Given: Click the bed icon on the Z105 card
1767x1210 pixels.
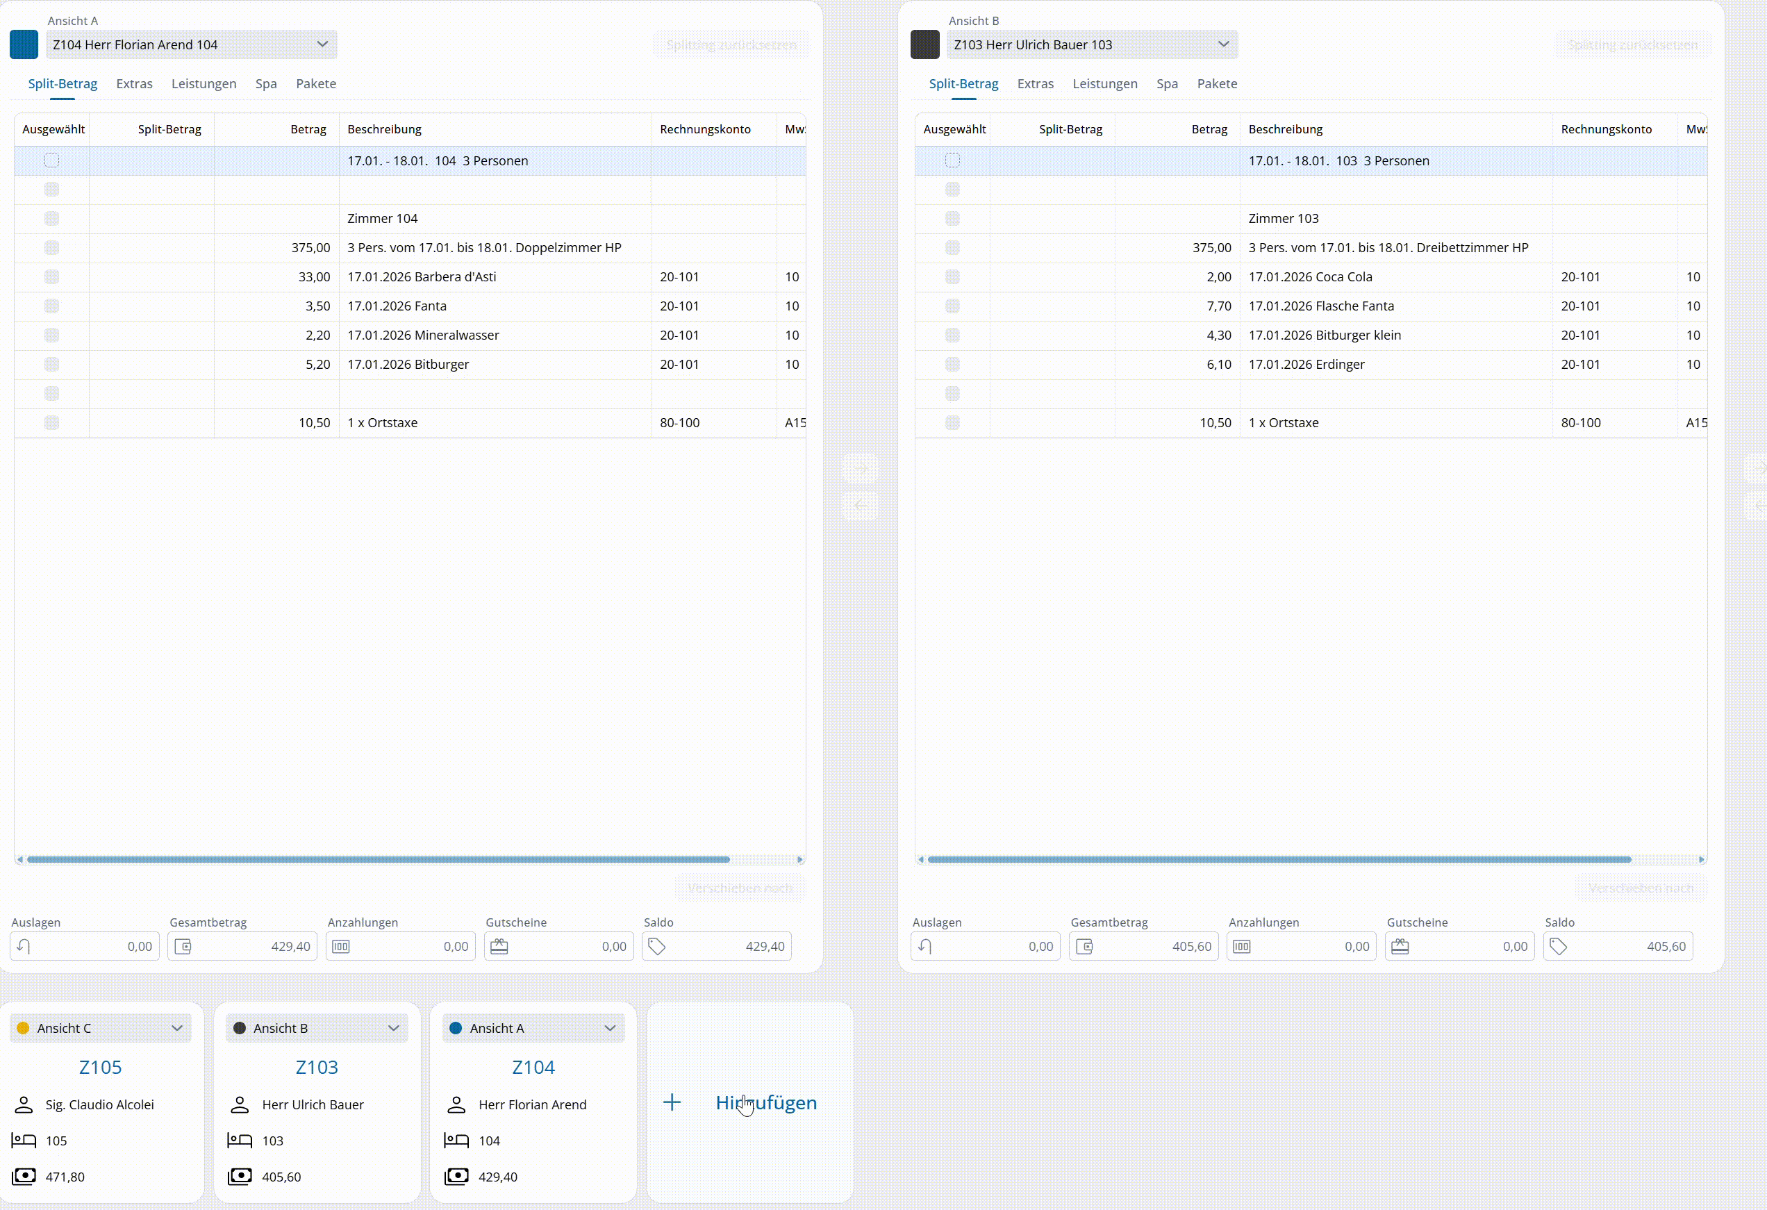Looking at the screenshot, I should (x=24, y=1140).
